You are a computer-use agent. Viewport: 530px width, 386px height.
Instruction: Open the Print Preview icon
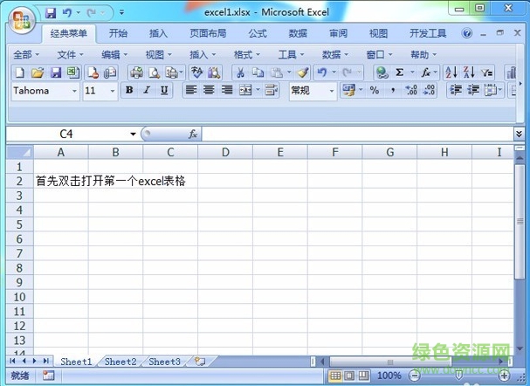(155, 72)
